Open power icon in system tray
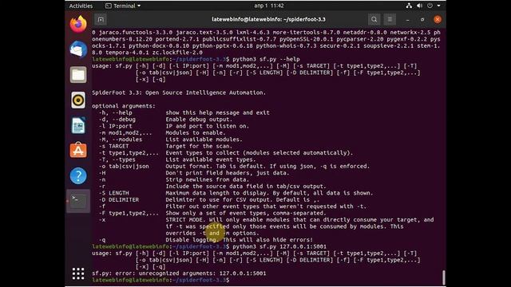This screenshot has width=511, height=287. (x=430, y=6)
